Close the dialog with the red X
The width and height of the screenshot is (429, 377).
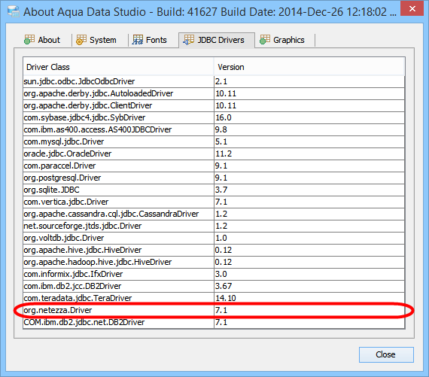click(412, 8)
